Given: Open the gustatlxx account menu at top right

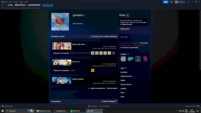Looking at the screenshot, I should (x=180, y=2).
